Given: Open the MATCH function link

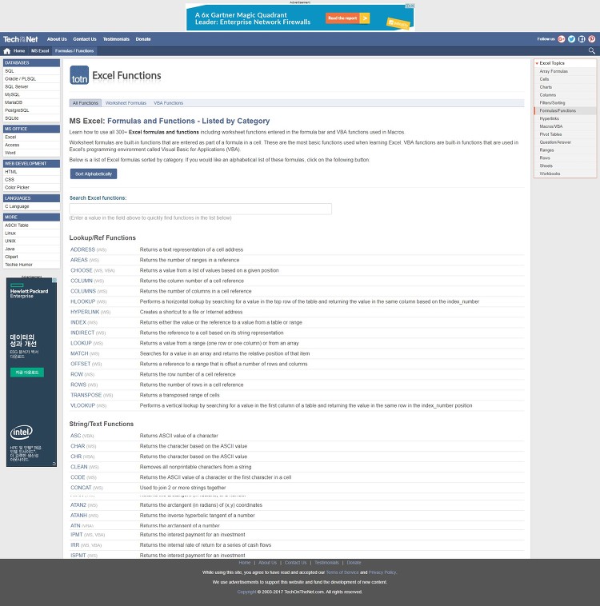Looking at the screenshot, I should click(79, 353).
